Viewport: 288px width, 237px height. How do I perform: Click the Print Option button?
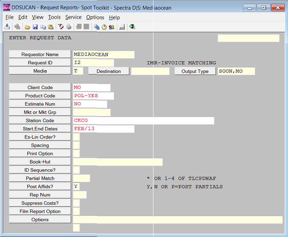40,153
